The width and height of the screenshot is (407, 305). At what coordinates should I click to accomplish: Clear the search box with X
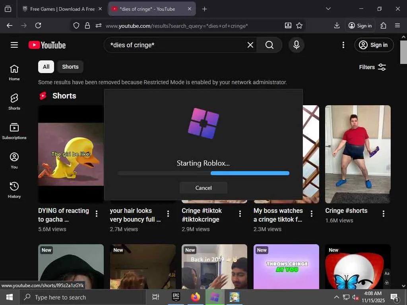pyautogui.click(x=250, y=45)
